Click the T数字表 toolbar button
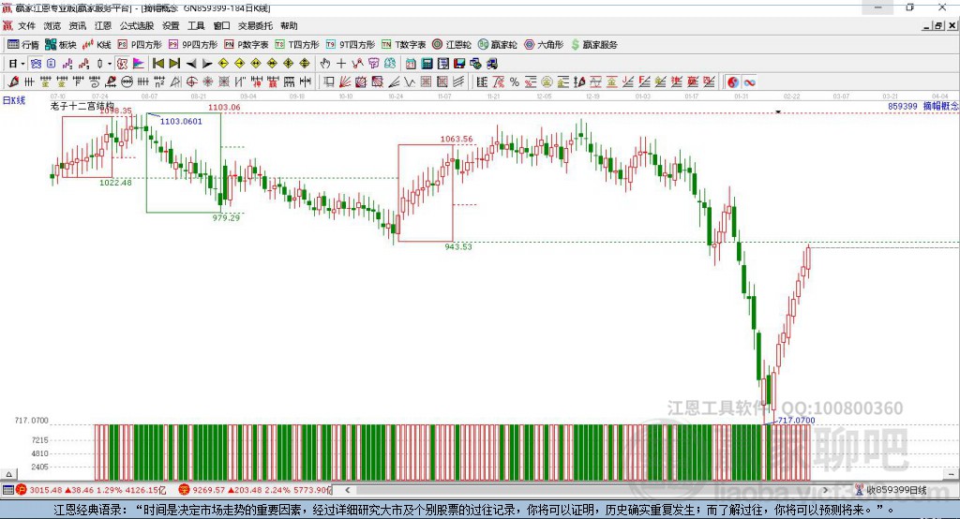960x519 pixels. click(x=403, y=44)
